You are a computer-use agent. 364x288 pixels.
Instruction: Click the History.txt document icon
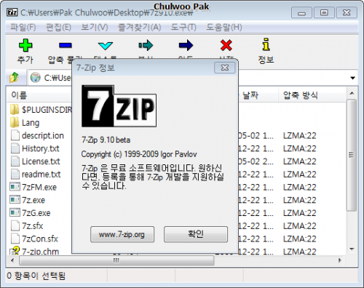(x=15, y=148)
